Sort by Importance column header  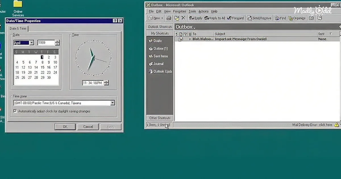(x=176, y=34)
